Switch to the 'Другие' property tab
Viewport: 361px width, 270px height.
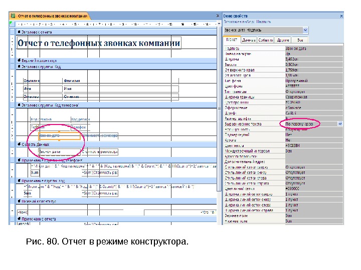(x=283, y=40)
